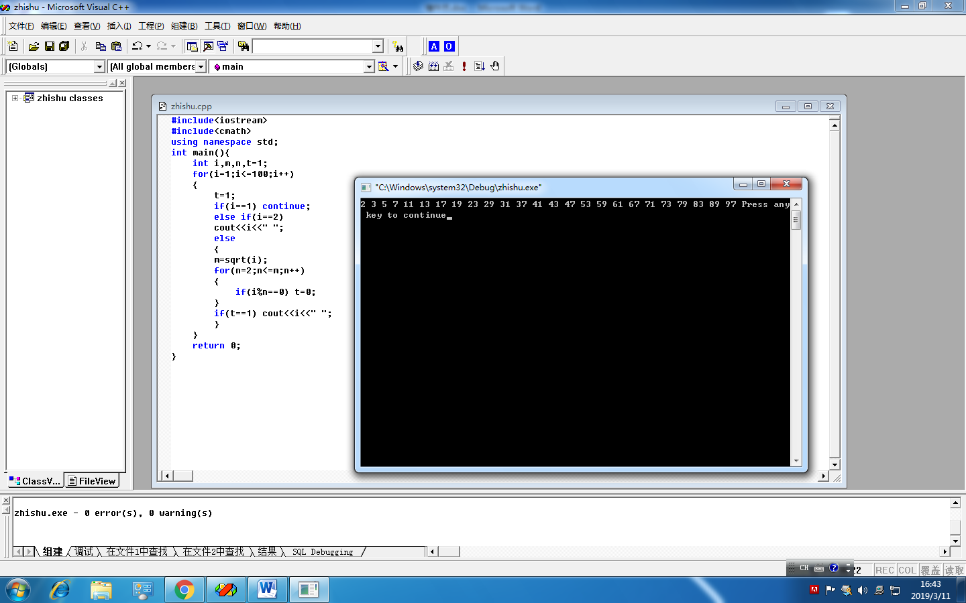This screenshot has width=966, height=603.
Task: Switch to the 调试 output tab
Action: tap(84, 551)
